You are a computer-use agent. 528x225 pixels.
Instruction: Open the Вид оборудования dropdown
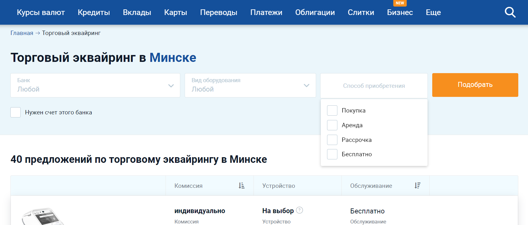click(x=250, y=85)
